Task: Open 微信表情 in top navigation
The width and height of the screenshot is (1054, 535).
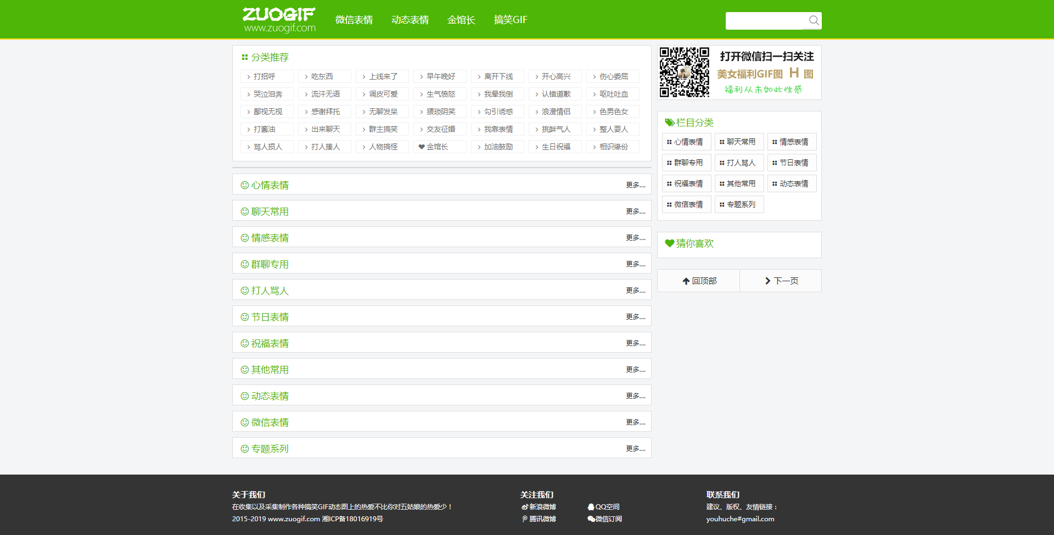Action: tap(354, 20)
